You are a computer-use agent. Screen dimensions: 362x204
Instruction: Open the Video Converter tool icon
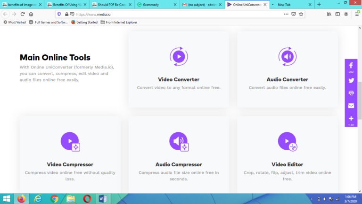click(x=179, y=57)
